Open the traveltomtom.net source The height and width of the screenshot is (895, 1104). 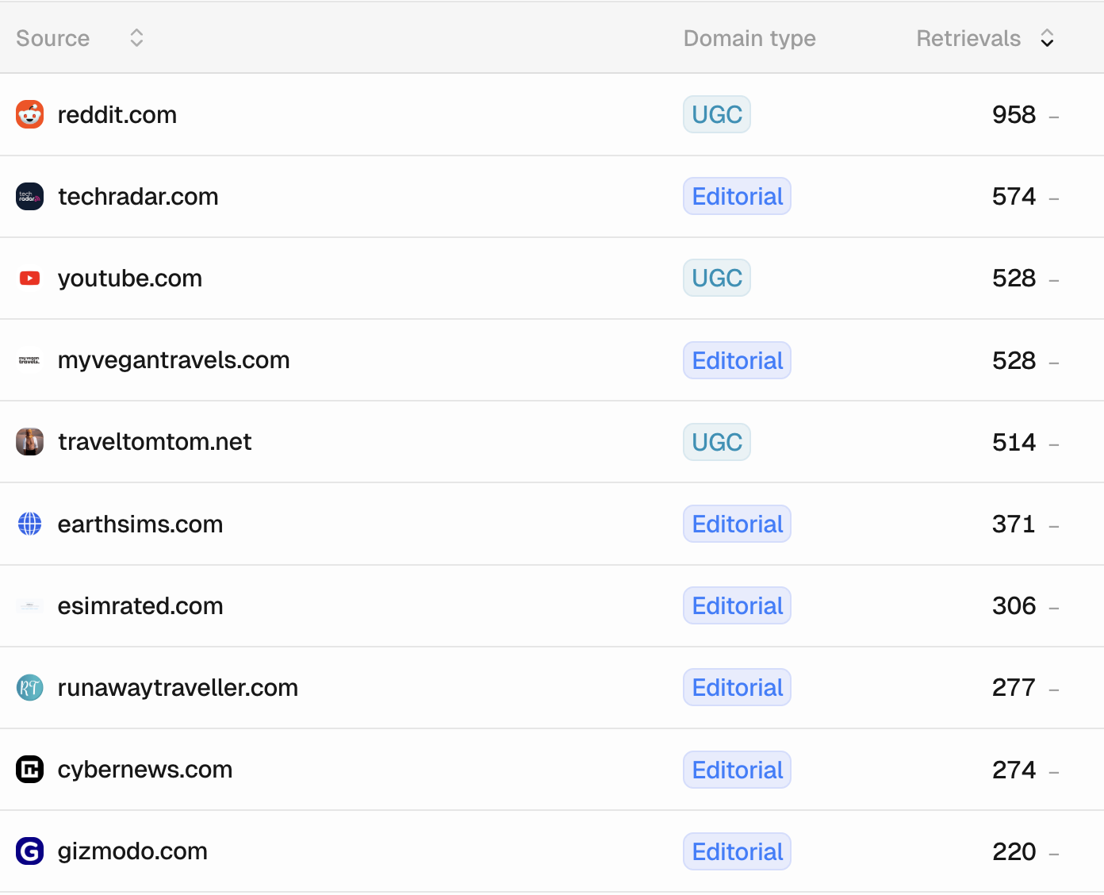point(155,442)
